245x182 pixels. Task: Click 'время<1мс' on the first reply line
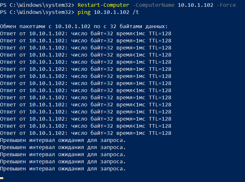(129, 34)
